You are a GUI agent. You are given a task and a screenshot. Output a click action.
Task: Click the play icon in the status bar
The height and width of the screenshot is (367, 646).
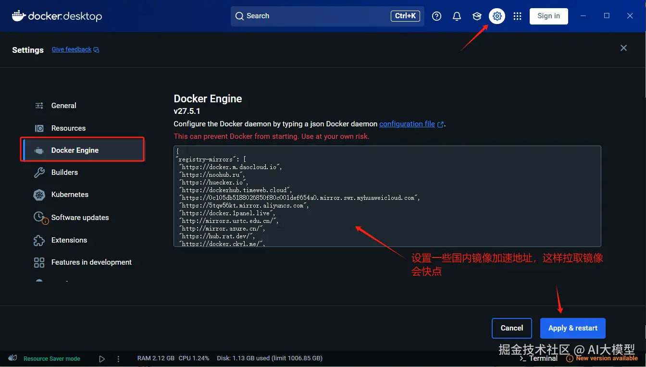pyautogui.click(x=102, y=358)
